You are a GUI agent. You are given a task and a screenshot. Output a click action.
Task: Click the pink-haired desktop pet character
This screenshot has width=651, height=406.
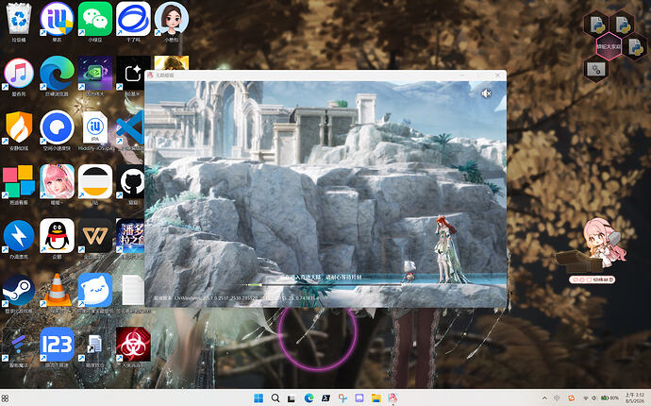click(603, 242)
